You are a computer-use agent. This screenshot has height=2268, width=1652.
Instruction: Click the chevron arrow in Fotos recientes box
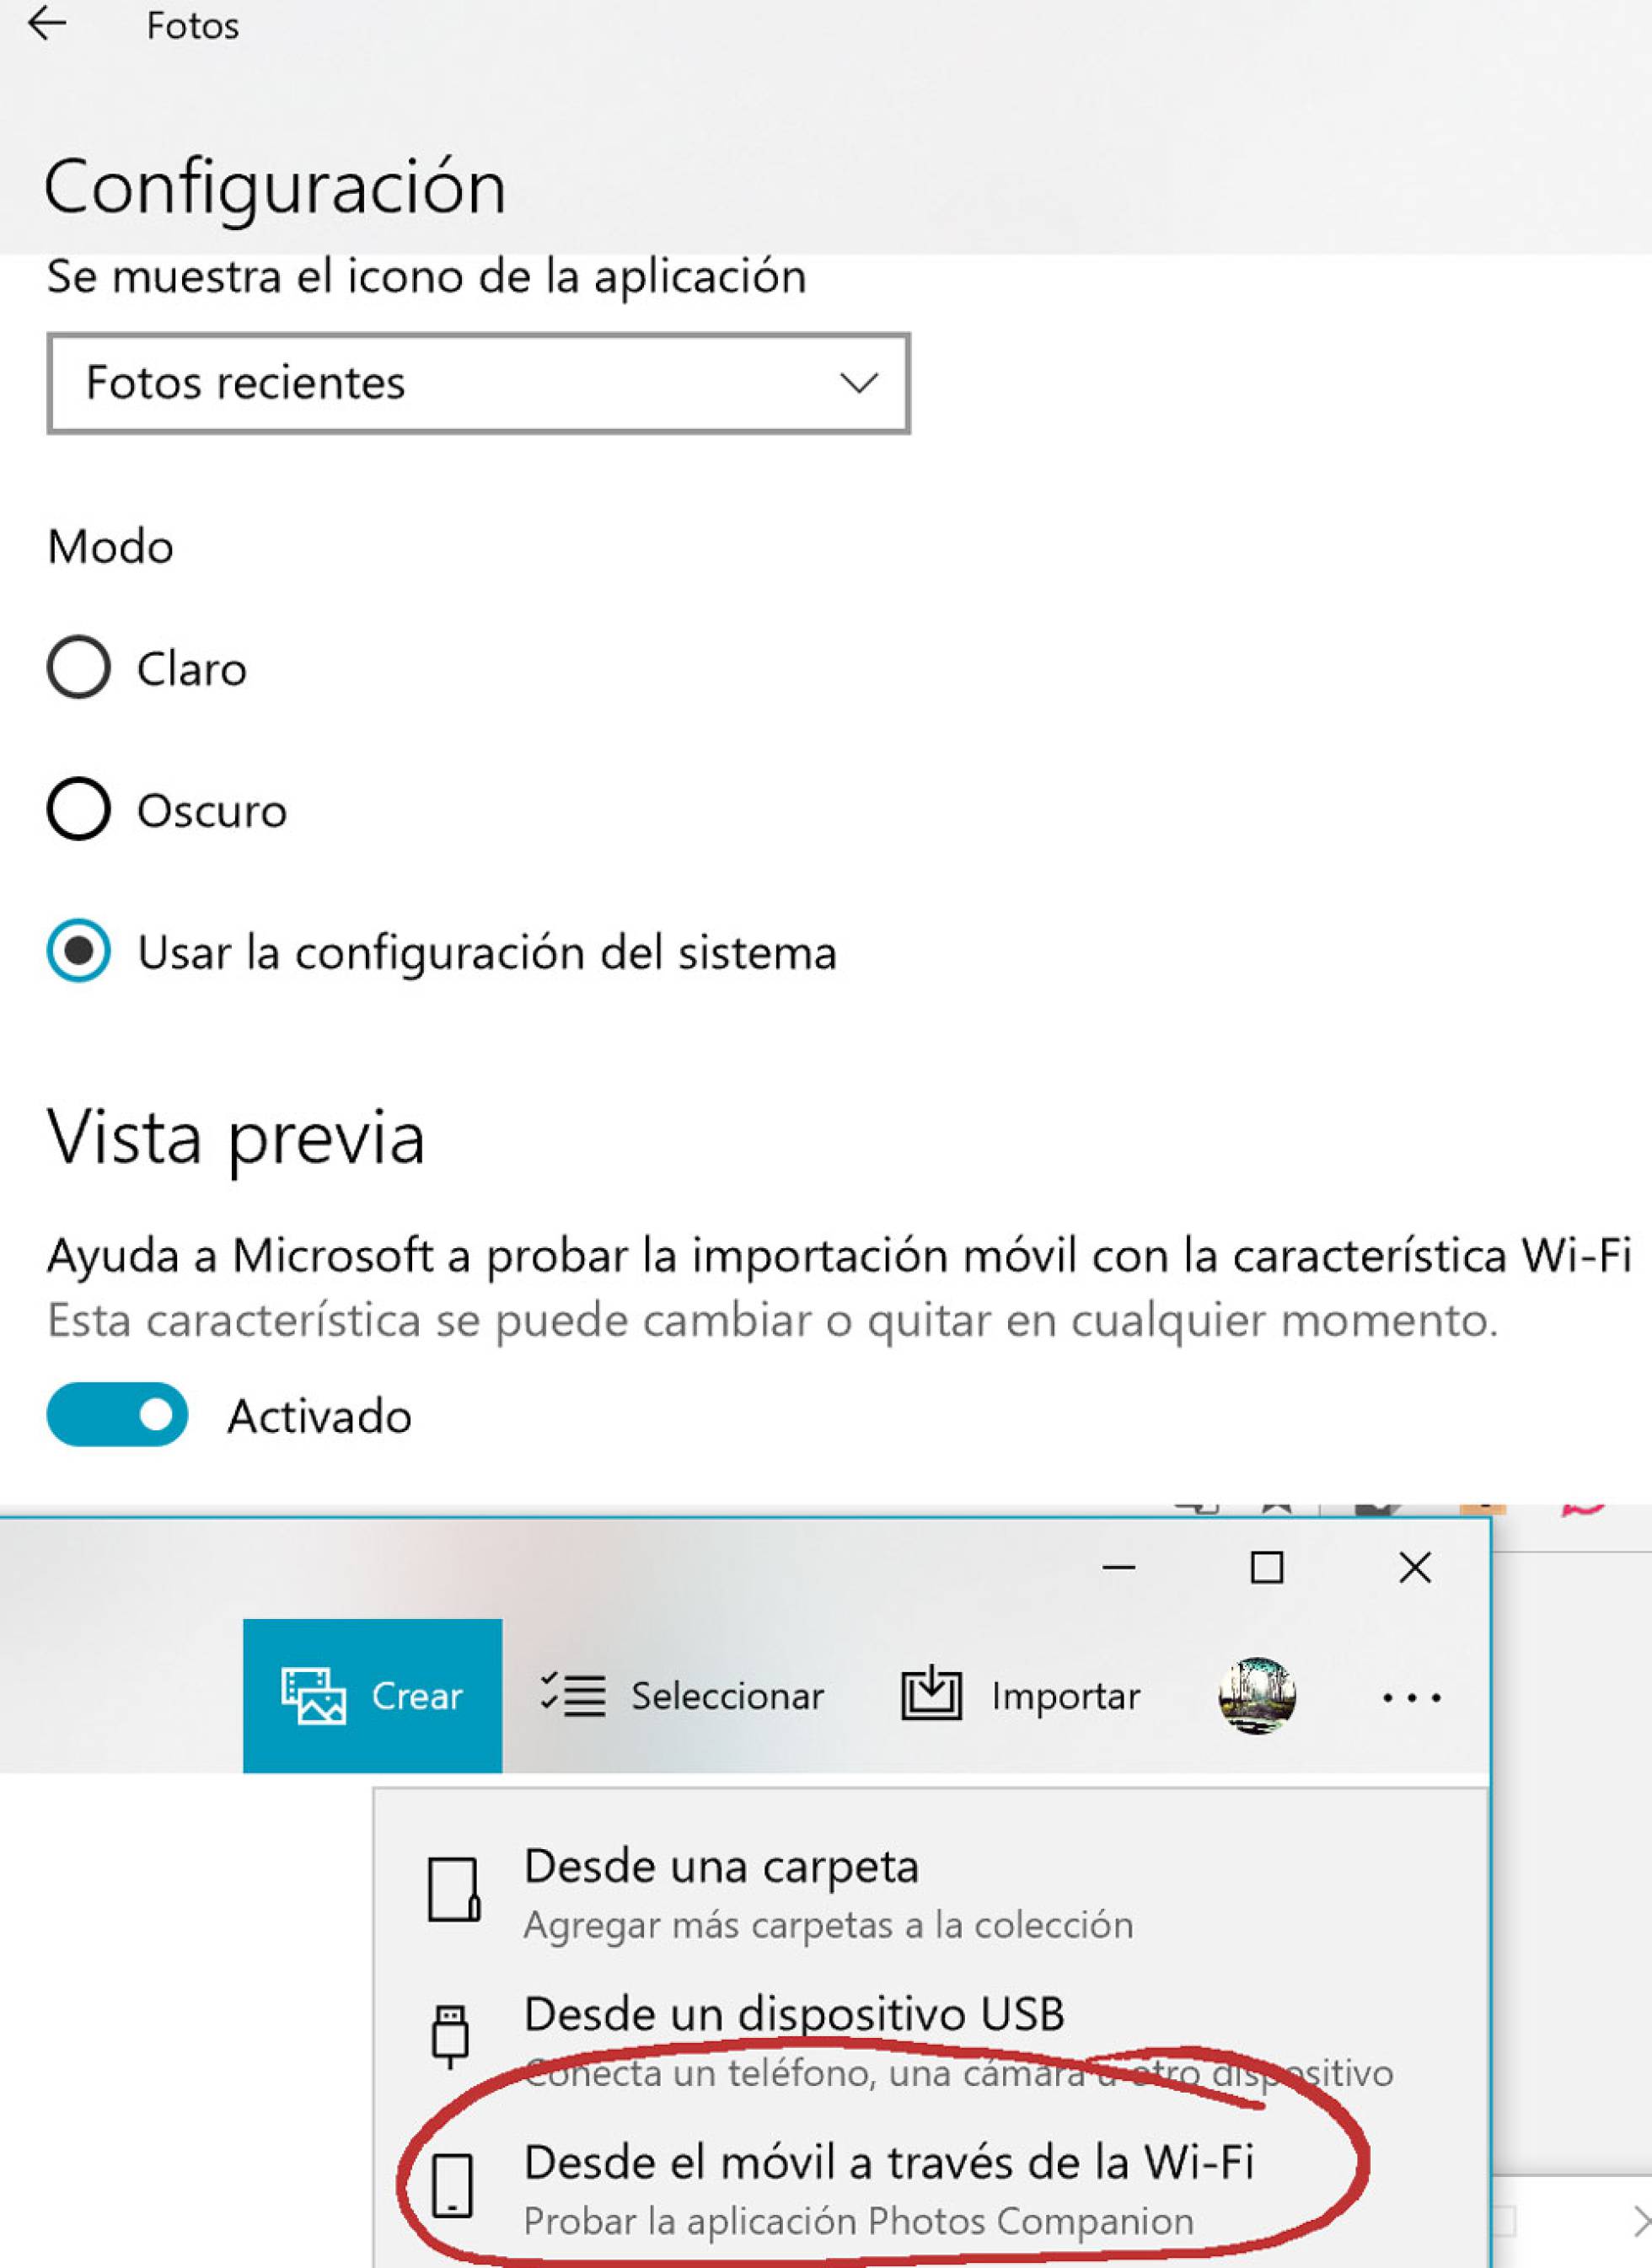[859, 383]
